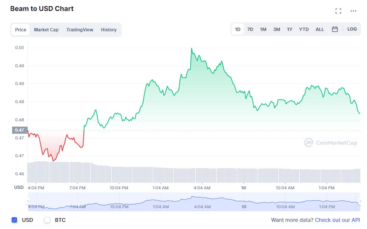This screenshot has height=229, width=367.
Task: Select the 1D time range
Action: [x=237, y=29]
